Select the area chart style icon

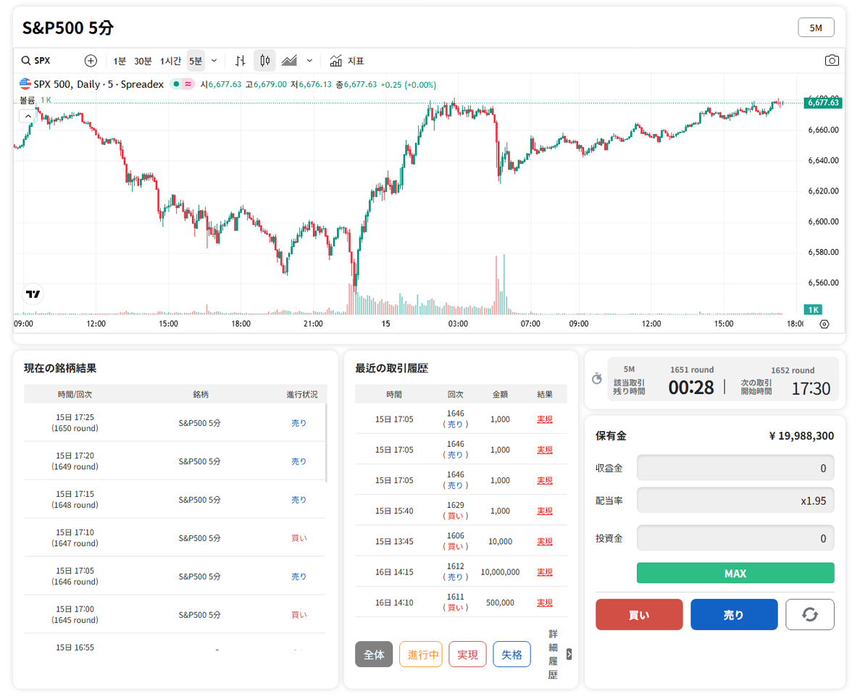coord(290,61)
